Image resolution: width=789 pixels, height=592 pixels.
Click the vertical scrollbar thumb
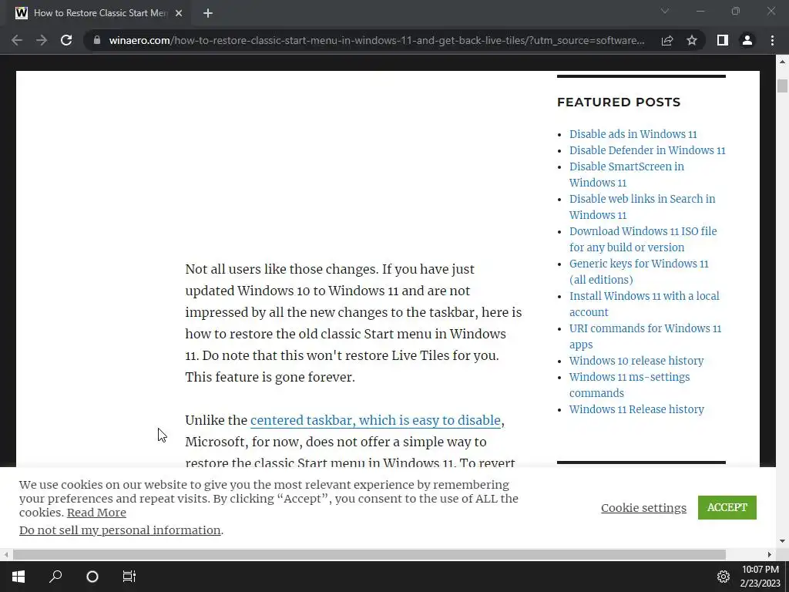tap(782, 86)
